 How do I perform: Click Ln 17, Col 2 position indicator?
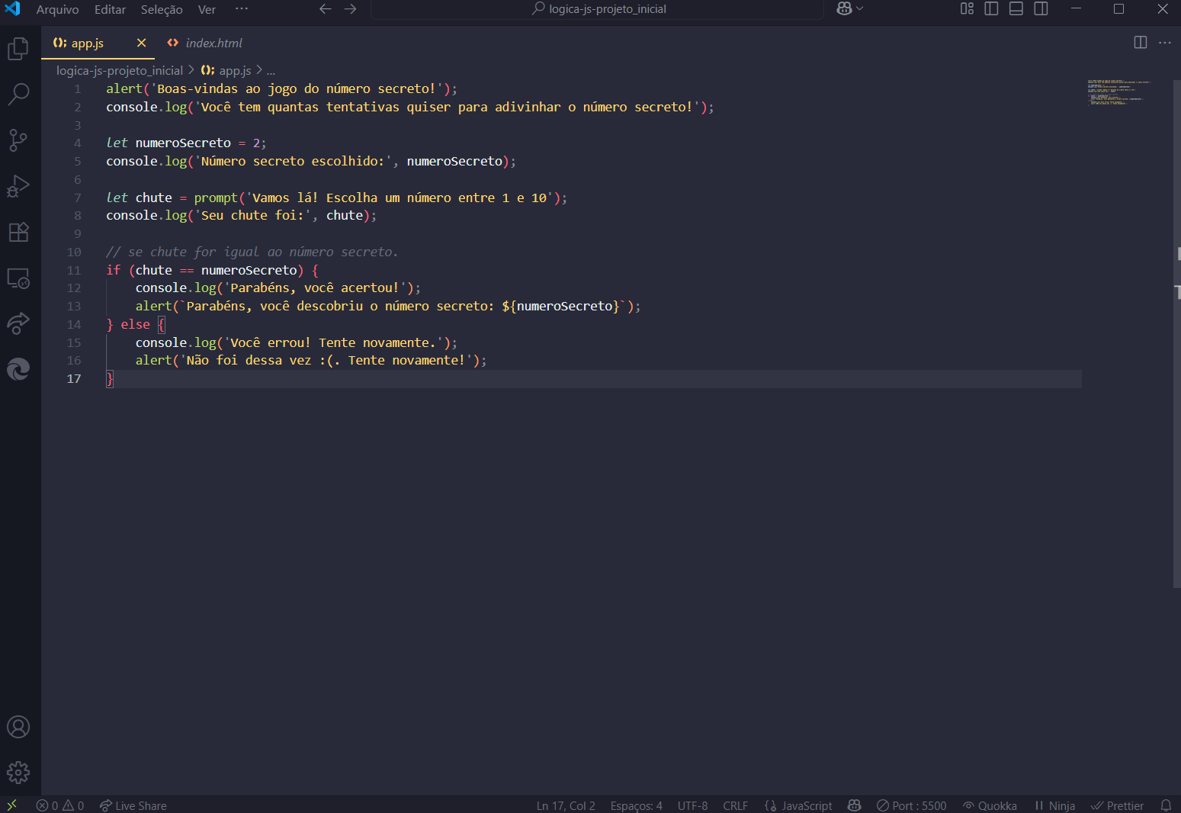tap(566, 805)
